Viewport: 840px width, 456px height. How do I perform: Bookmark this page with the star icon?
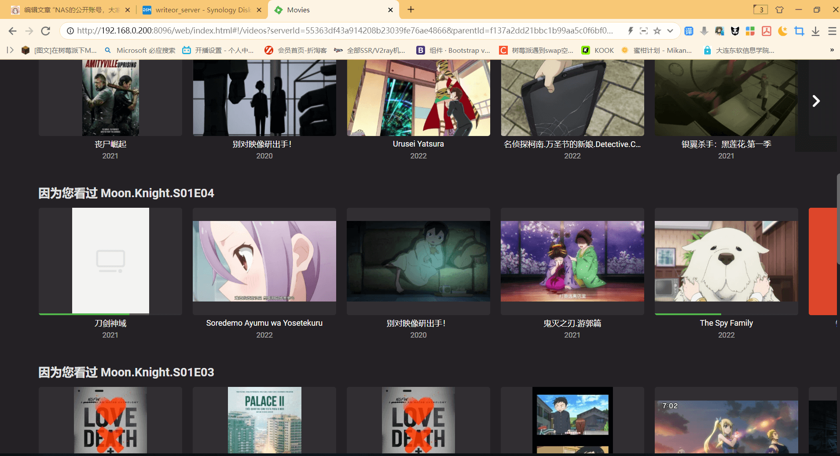click(657, 31)
